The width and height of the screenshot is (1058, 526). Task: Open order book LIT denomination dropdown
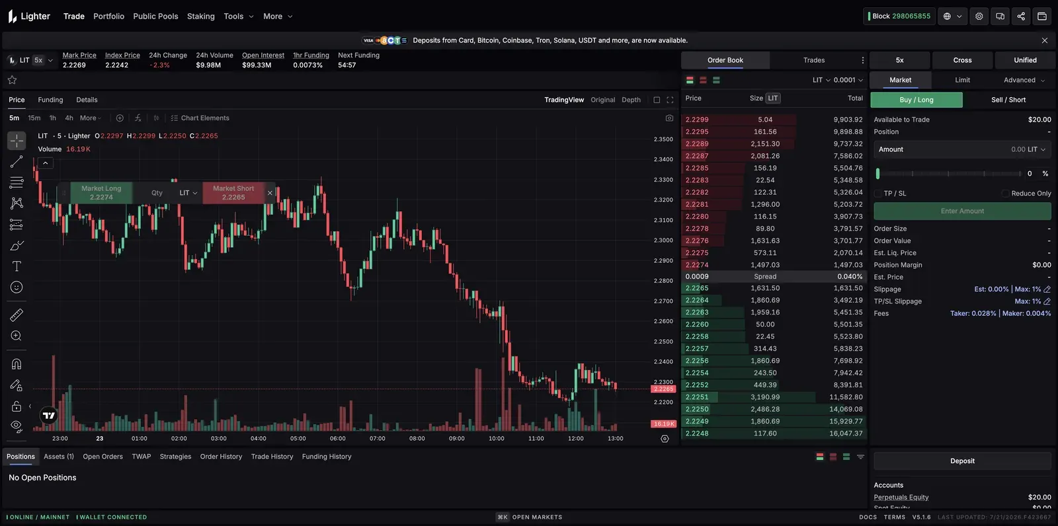pyautogui.click(x=821, y=80)
